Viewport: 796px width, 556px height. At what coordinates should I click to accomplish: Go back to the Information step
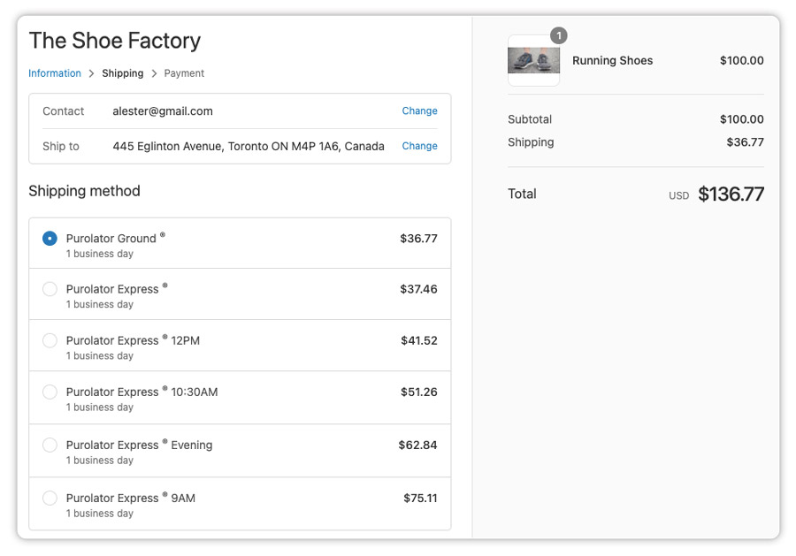(x=55, y=73)
